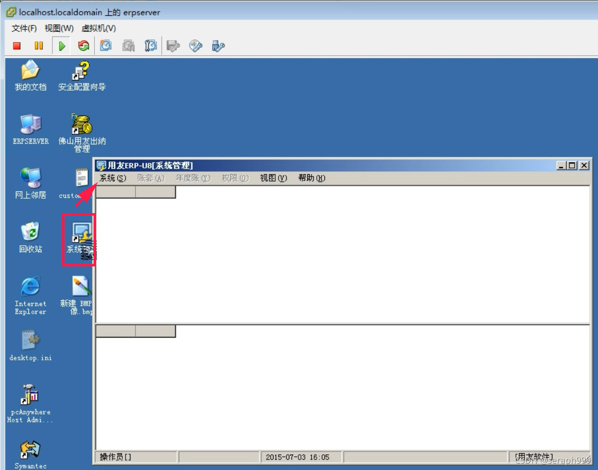
Task: Launch Internet Explorer desktop icon
Action: click(x=30, y=296)
